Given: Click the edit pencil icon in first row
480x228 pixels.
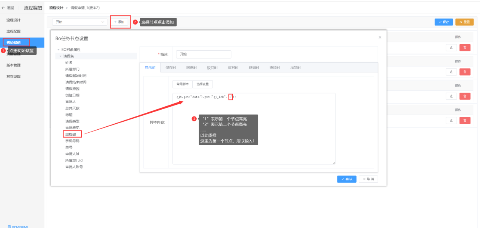Looking at the screenshot, I should click(451, 47).
